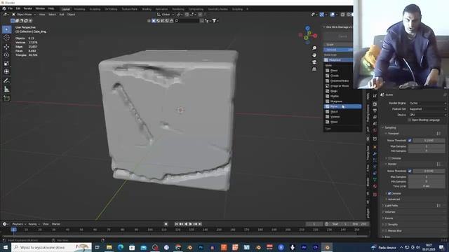
Task: Select the Measure tool
Action: click(x=6, y=90)
